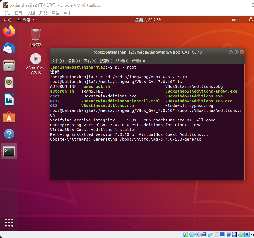Click VBoxDarwinAdditionsUninstall.tool text
This screenshot has height=238, width=254.
pyautogui.click(x=121, y=101)
